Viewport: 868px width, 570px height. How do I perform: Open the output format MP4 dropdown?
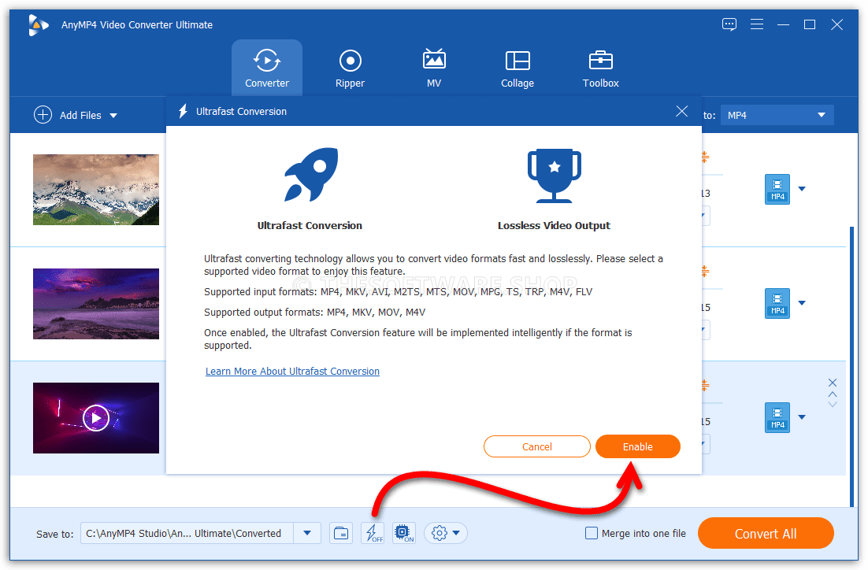[x=777, y=115]
